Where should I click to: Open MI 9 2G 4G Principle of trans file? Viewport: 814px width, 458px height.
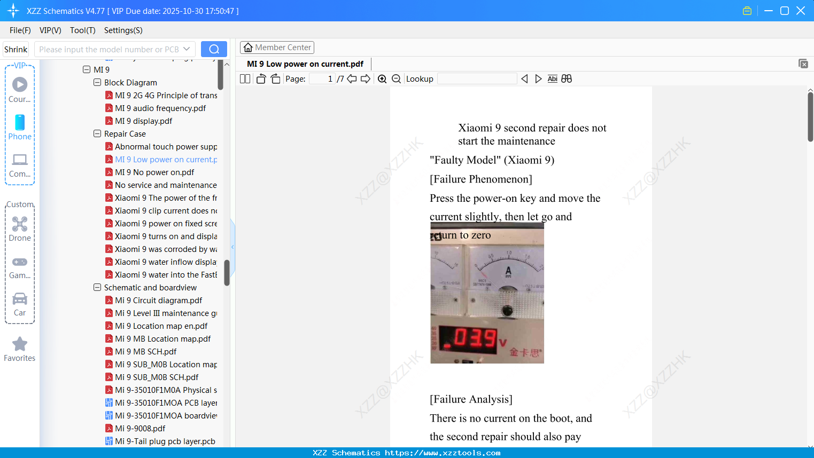click(161, 95)
